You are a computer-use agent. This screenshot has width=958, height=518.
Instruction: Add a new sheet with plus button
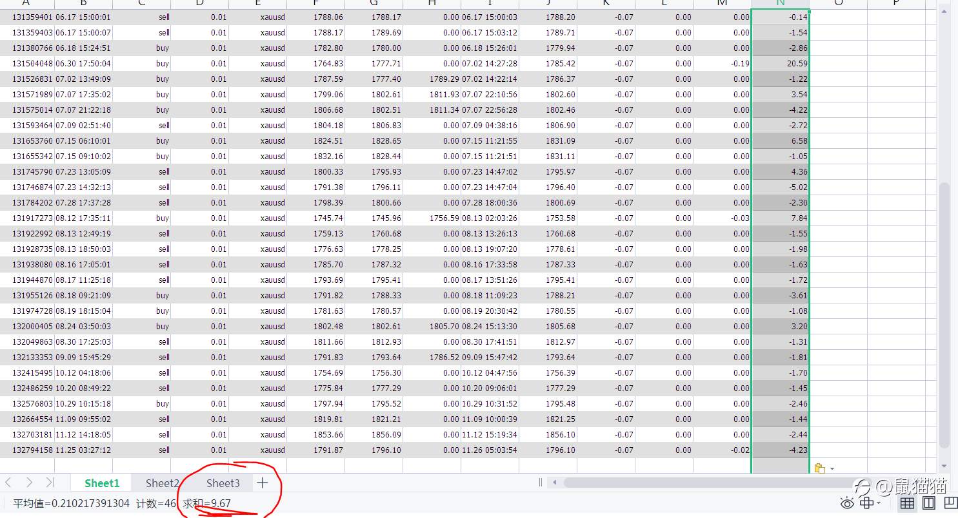(262, 483)
